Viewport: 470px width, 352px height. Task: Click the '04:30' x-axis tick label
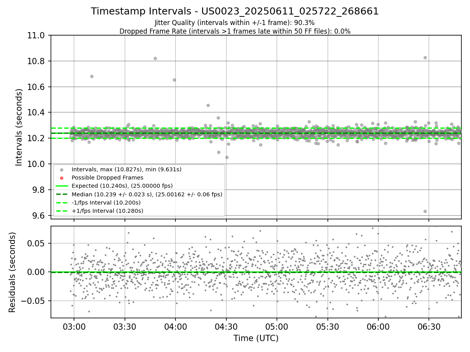pyautogui.click(x=226, y=327)
